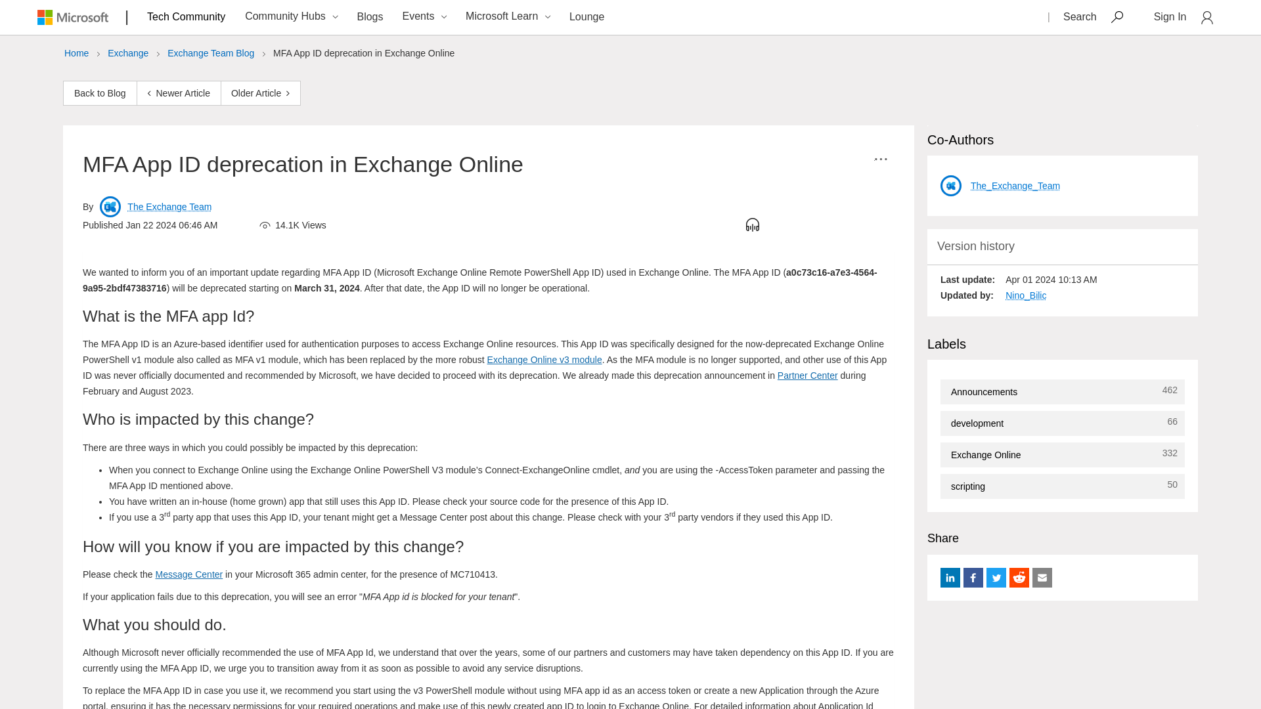
Task: Click the LinkedIn share icon
Action: (950, 578)
